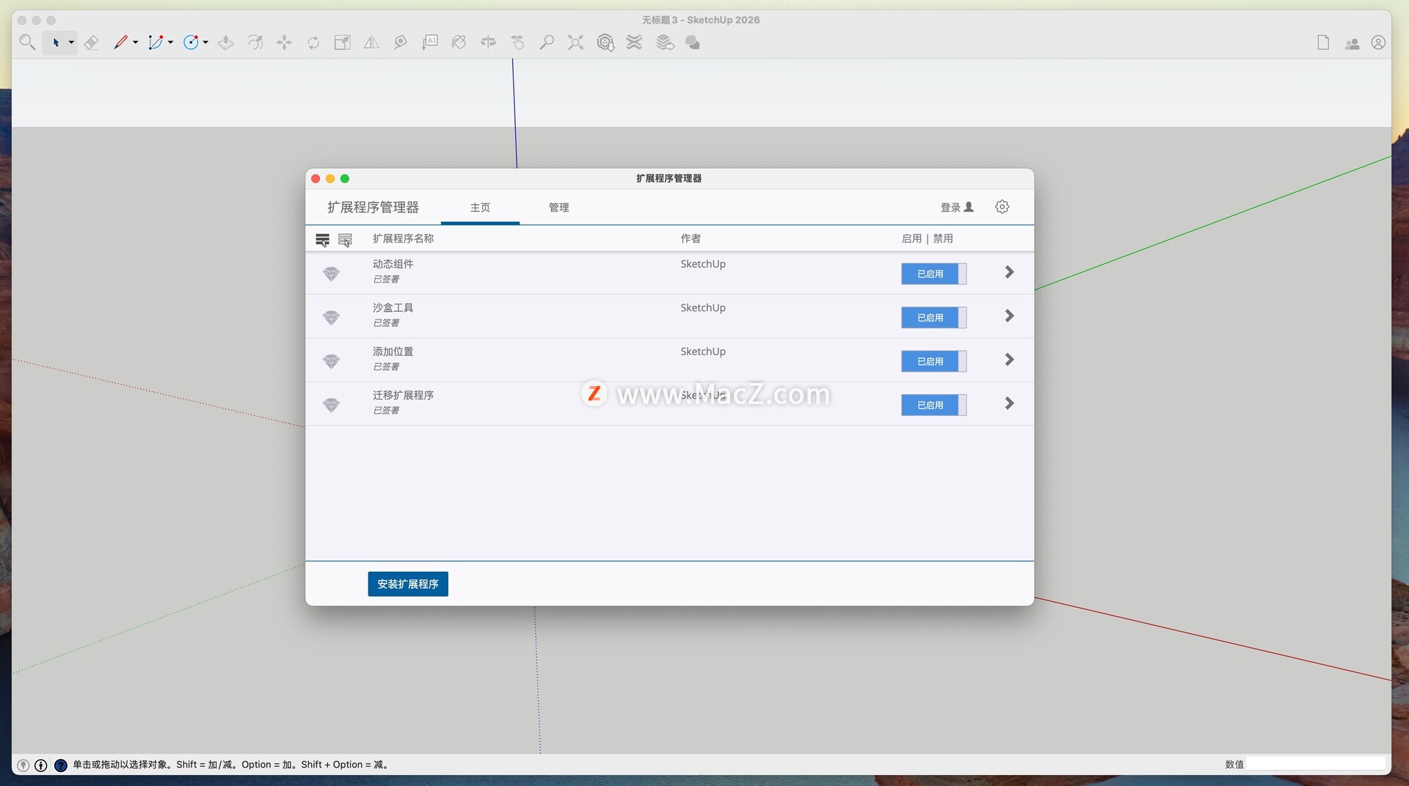
Task: Expand the circle shape tool dropdown
Action: coord(205,43)
